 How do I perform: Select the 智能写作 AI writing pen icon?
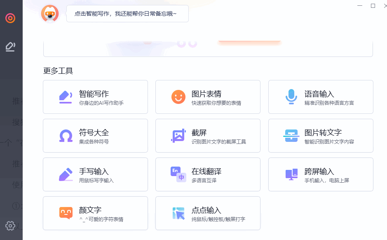[x=65, y=96]
